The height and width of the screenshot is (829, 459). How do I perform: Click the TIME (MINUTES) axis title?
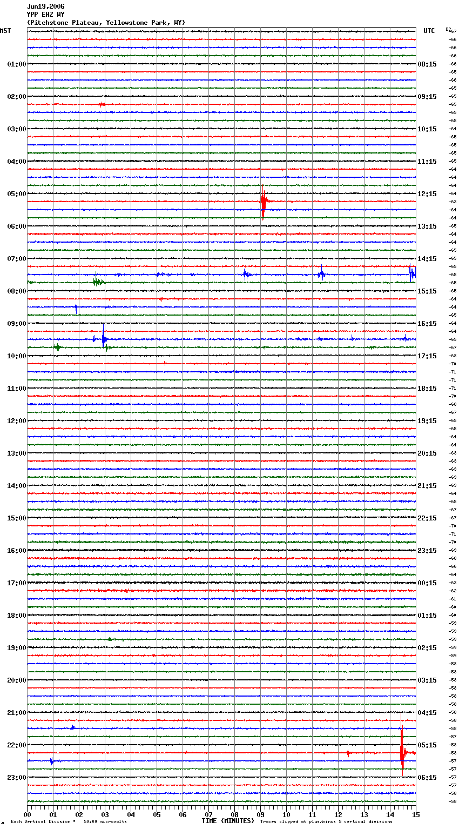click(x=228, y=821)
